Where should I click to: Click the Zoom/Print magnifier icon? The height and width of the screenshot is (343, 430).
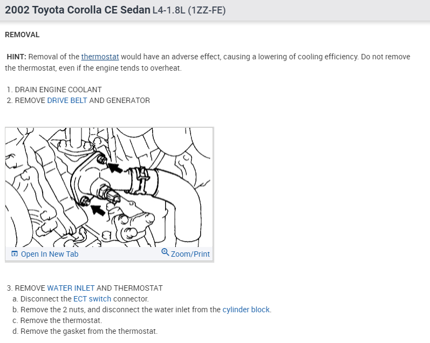[165, 252]
